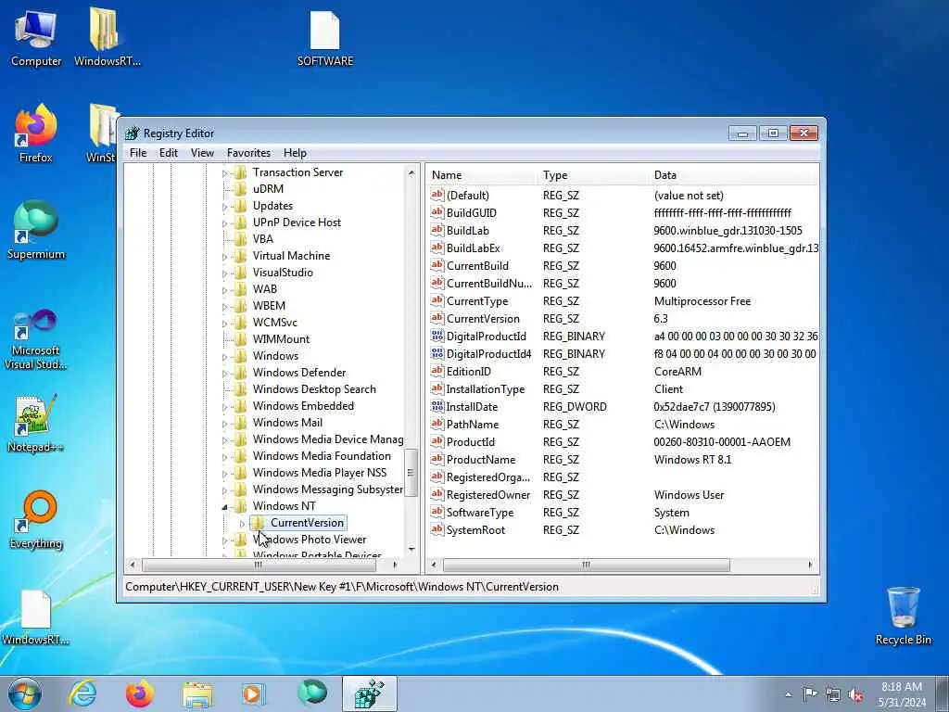Select the EditionID value
Screen dimensions: 949x712
[x=468, y=371]
